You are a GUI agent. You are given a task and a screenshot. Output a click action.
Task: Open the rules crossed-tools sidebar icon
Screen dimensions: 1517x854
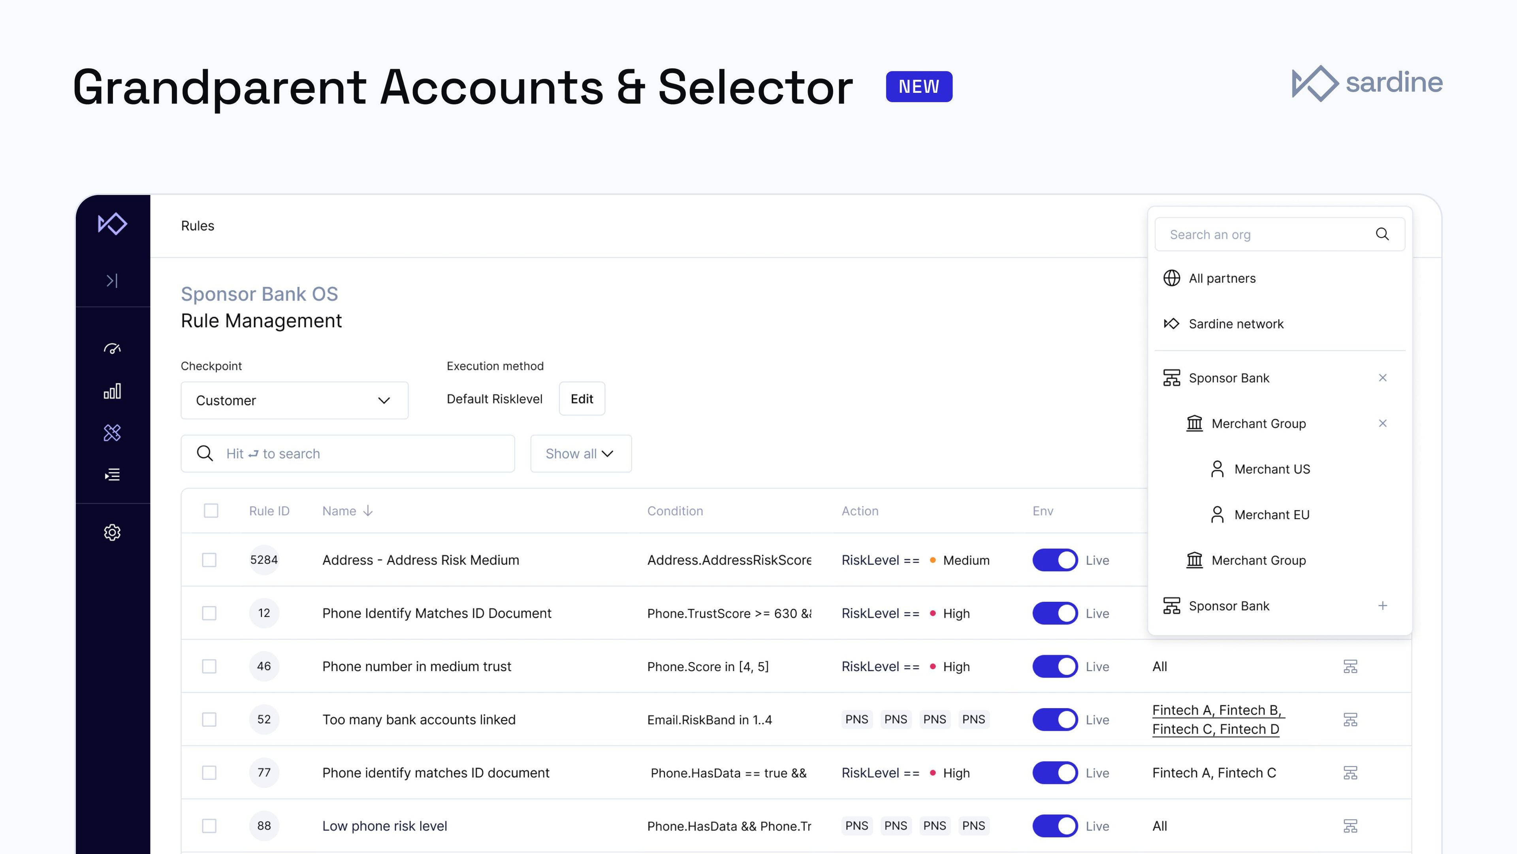[112, 433]
